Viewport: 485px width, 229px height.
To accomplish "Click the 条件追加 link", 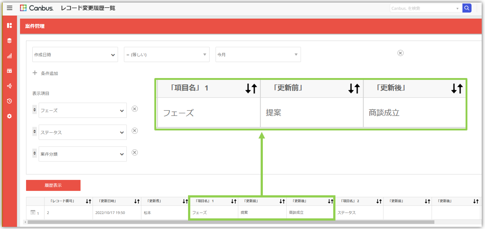I will click(49, 73).
